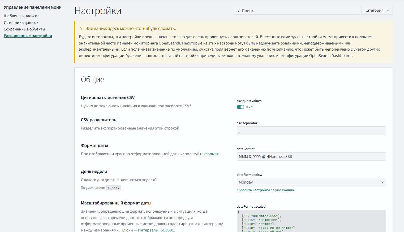Click inside the dateFormat:scaled code editor
Screen dimensions: 404x232
click(311, 221)
